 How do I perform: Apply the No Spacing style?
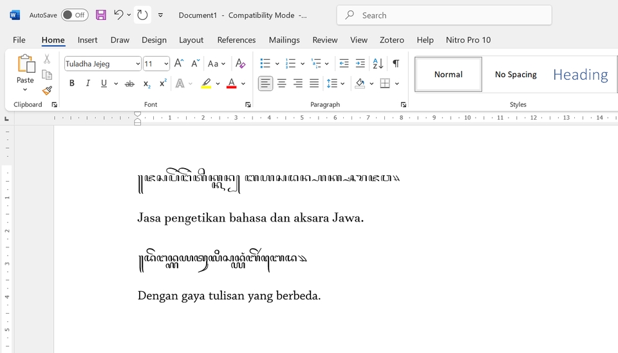pyautogui.click(x=516, y=74)
